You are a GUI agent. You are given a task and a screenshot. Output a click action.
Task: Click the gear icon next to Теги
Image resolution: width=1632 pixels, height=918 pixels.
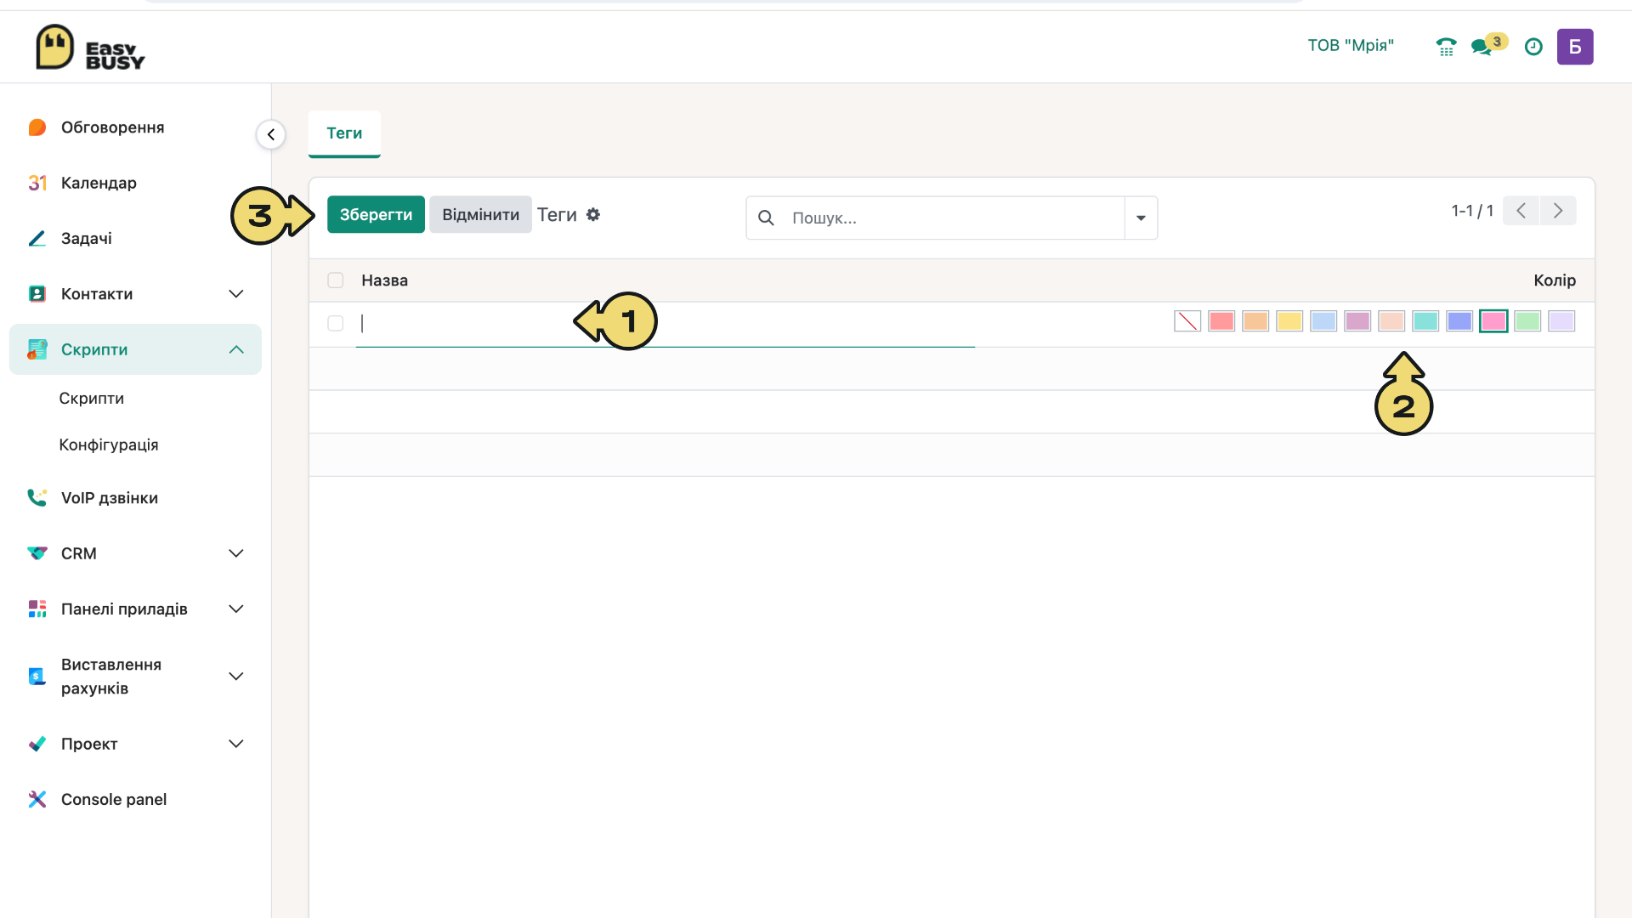point(593,215)
